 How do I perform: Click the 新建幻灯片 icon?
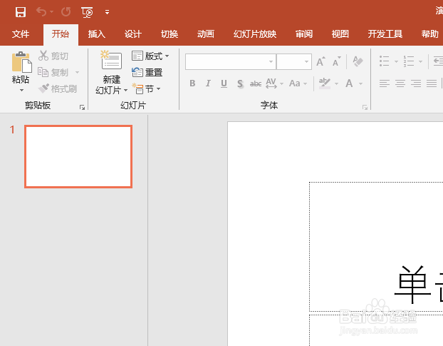[x=111, y=60]
